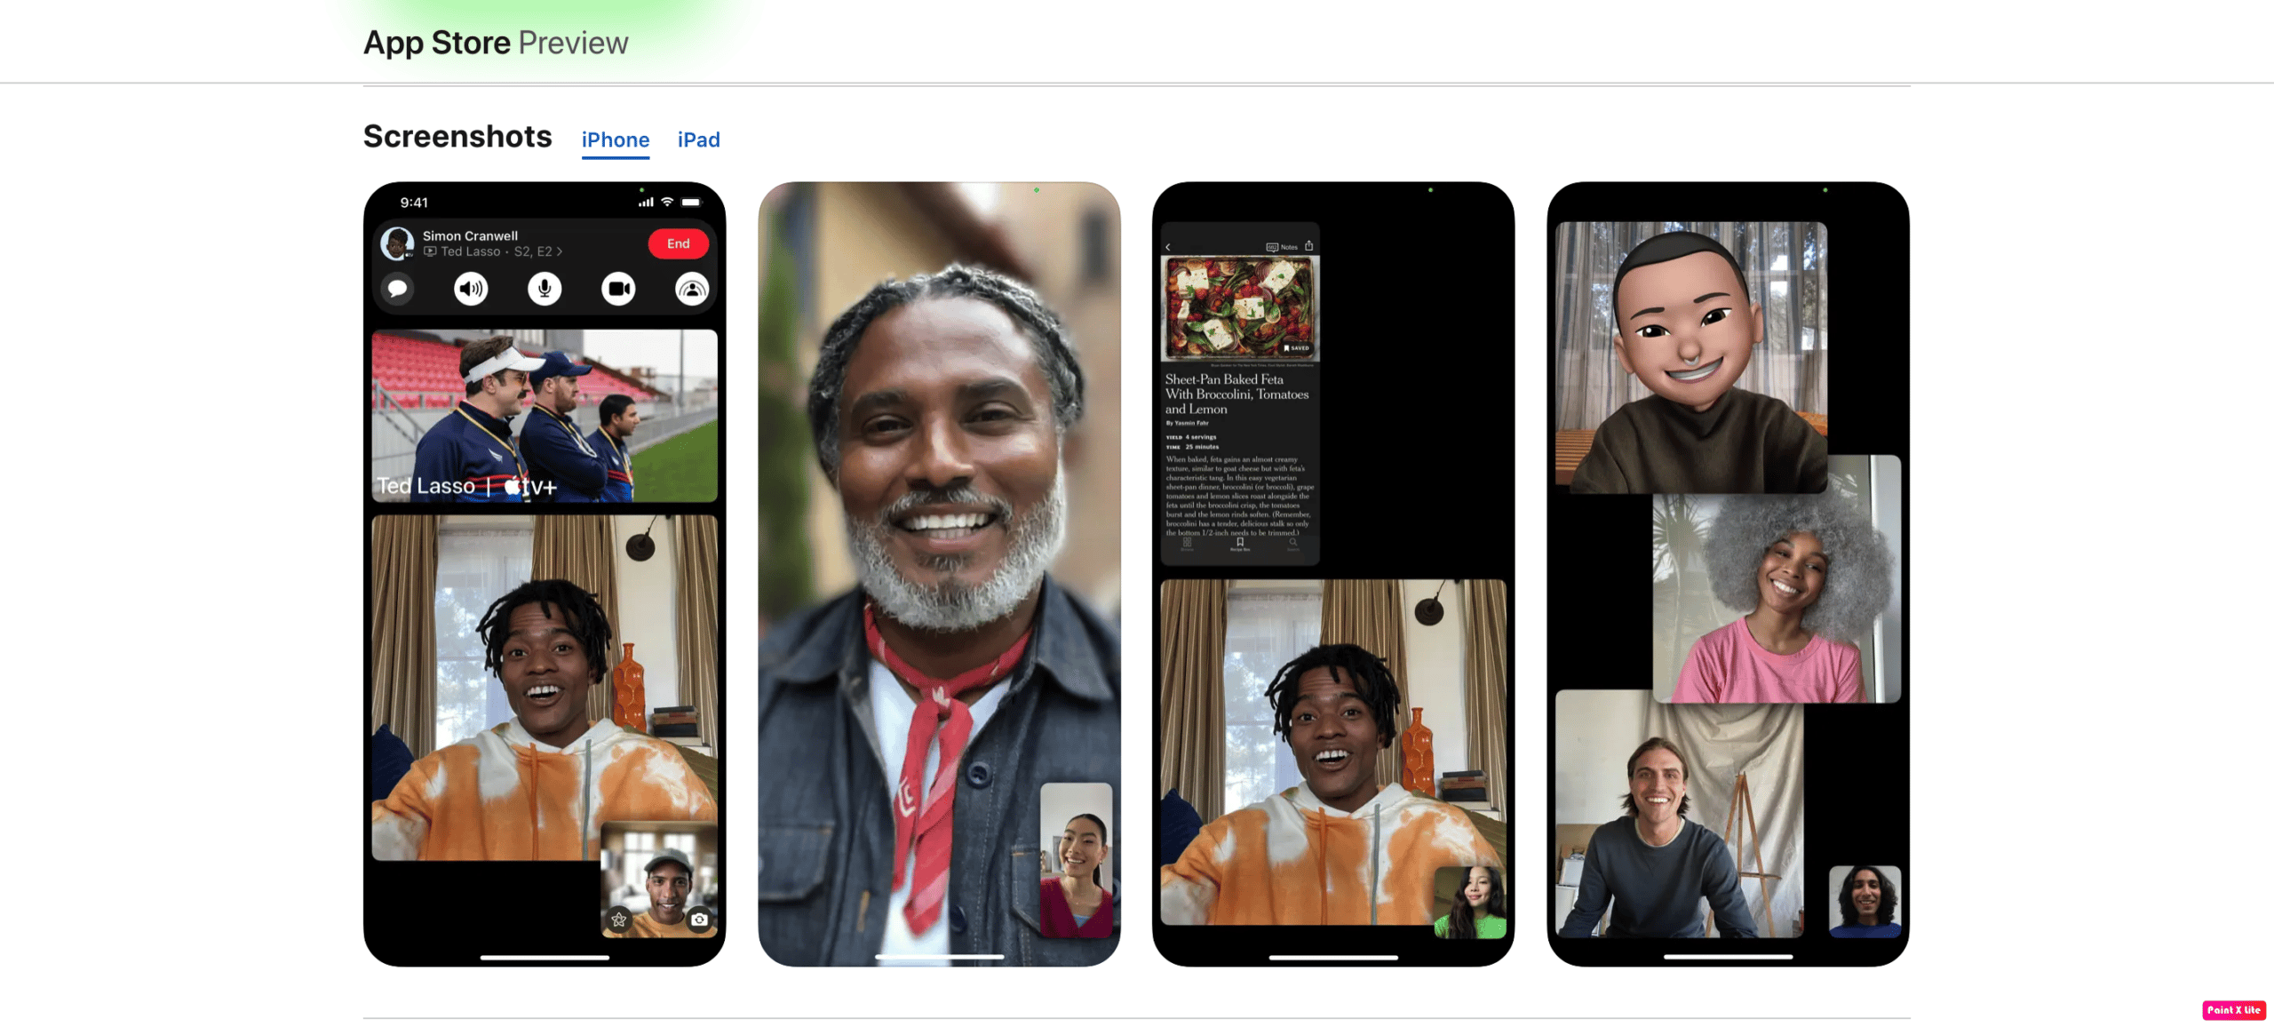Screen dimensions: 2274x1027
Task: Switch to iPhone screenshots view
Action: [x=614, y=139]
